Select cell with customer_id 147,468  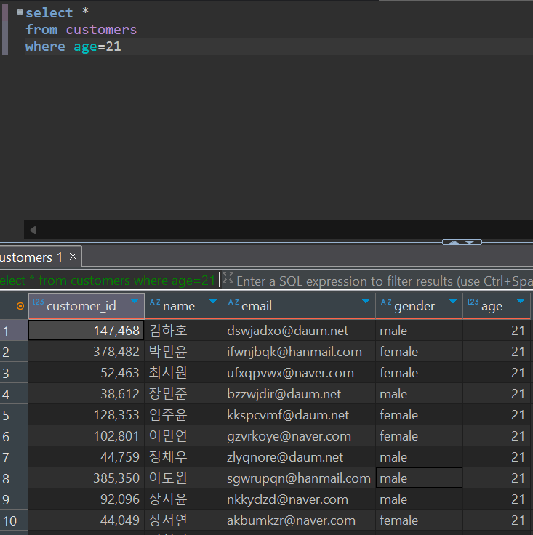87,331
